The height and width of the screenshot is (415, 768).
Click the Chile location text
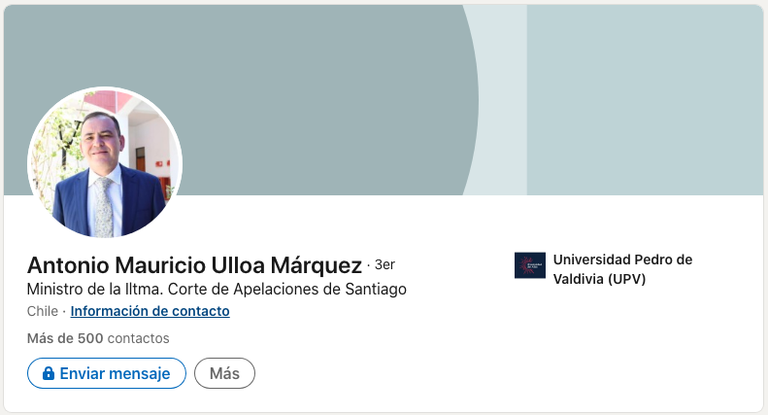click(43, 311)
